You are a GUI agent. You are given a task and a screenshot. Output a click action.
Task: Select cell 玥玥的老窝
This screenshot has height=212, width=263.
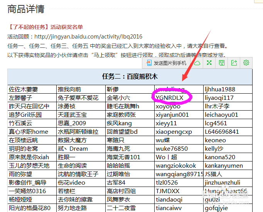[x=32, y=149]
